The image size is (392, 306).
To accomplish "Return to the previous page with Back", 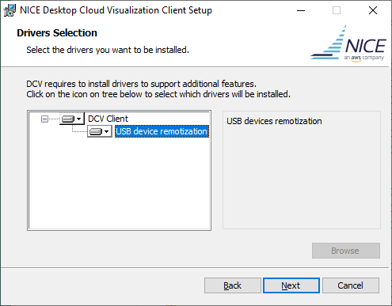I will click(x=232, y=285).
